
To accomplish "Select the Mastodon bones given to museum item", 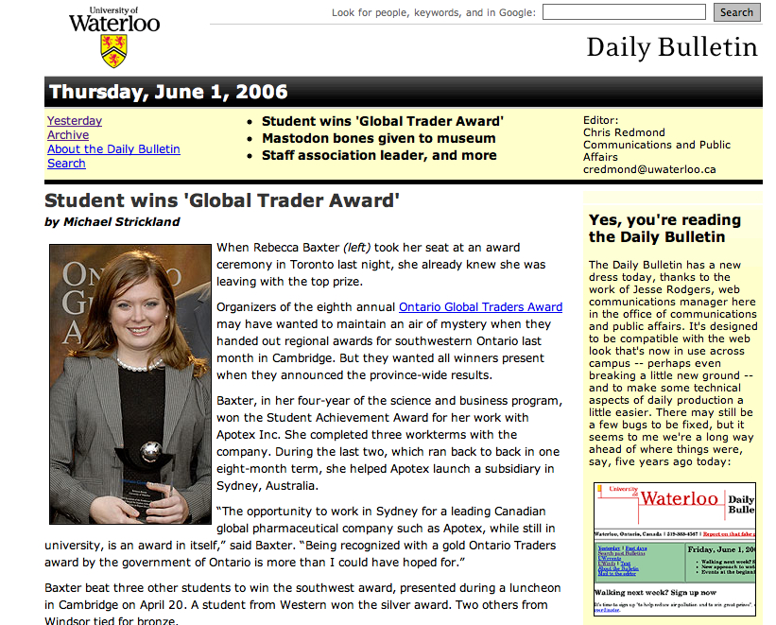I will coord(378,138).
